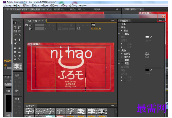Select the Rectangle shape tool

pos(15,48)
